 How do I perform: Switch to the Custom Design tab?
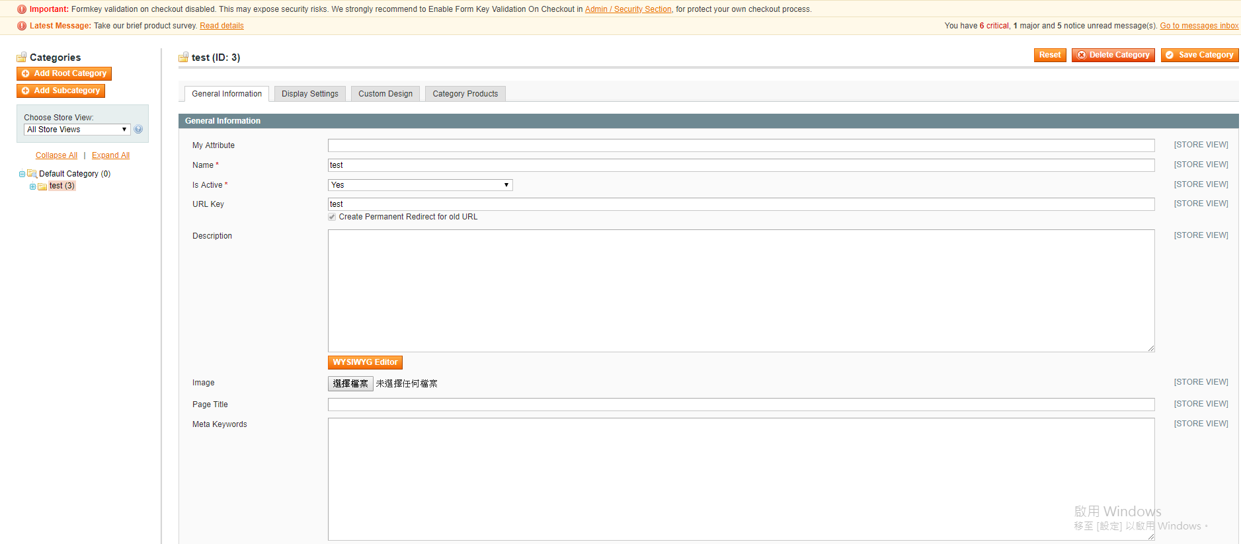coord(385,94)
